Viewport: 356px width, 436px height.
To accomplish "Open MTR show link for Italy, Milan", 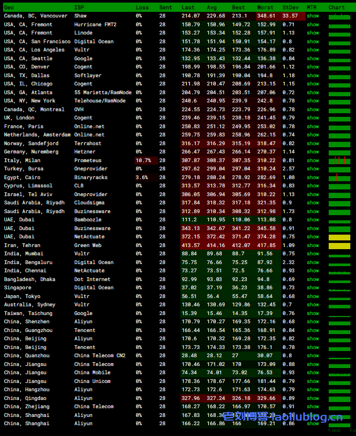I will pos(313,161).
